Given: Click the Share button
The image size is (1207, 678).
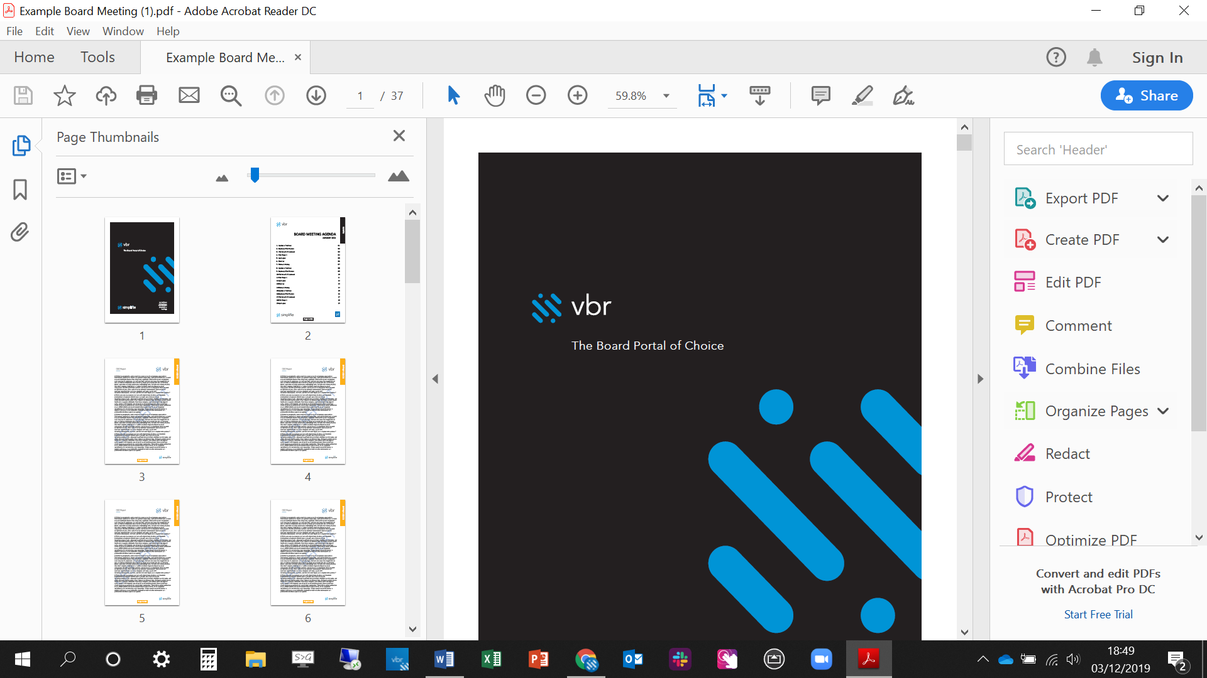Looking at the screenshot, I should pos(1147,95).
